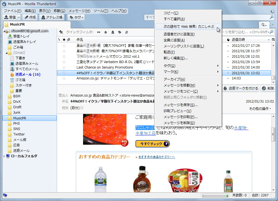The width and height of the screenshot is (278, 201).
Task: Click the progress bar in the status bar
Action: tap(215, 195)
